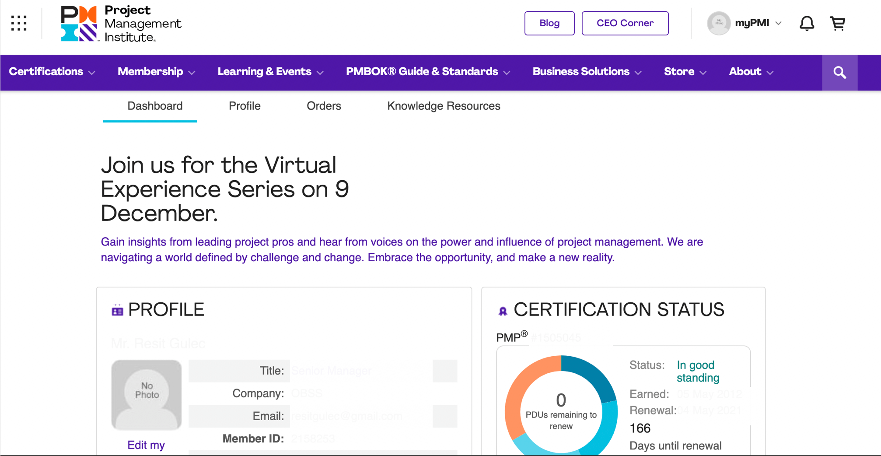
Task: Click the myPMI avatar photo
Action: [719, 23]
